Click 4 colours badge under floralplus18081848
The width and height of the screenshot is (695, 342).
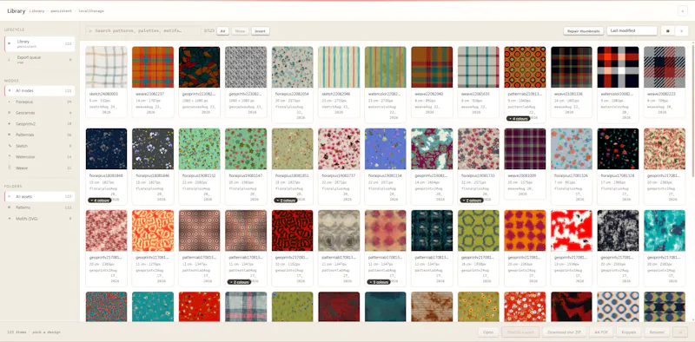99,201
